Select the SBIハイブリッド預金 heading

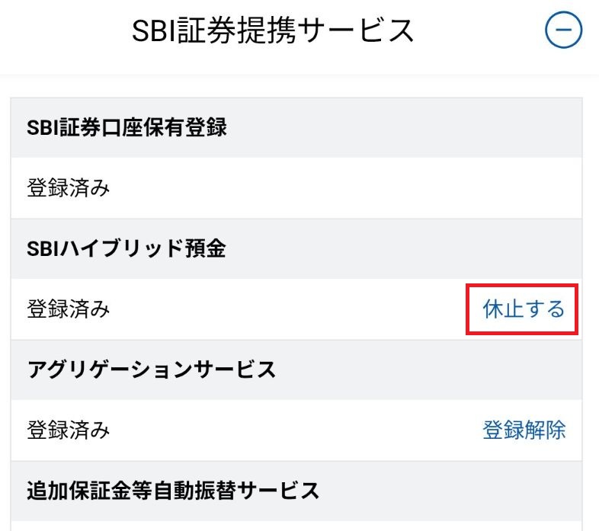tap(127, 249)
